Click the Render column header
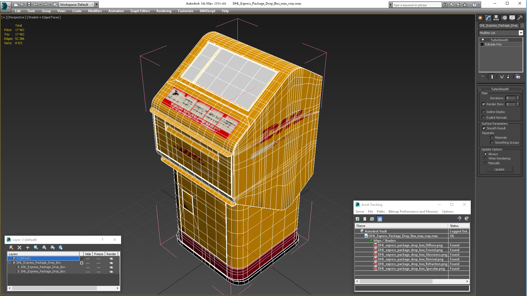The image size is (527, 296). (x=111, y=254)
